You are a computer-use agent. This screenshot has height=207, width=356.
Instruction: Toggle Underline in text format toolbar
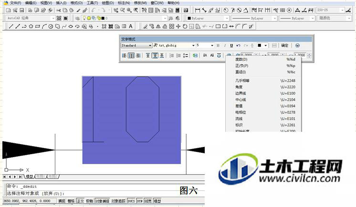click(231, 46)
